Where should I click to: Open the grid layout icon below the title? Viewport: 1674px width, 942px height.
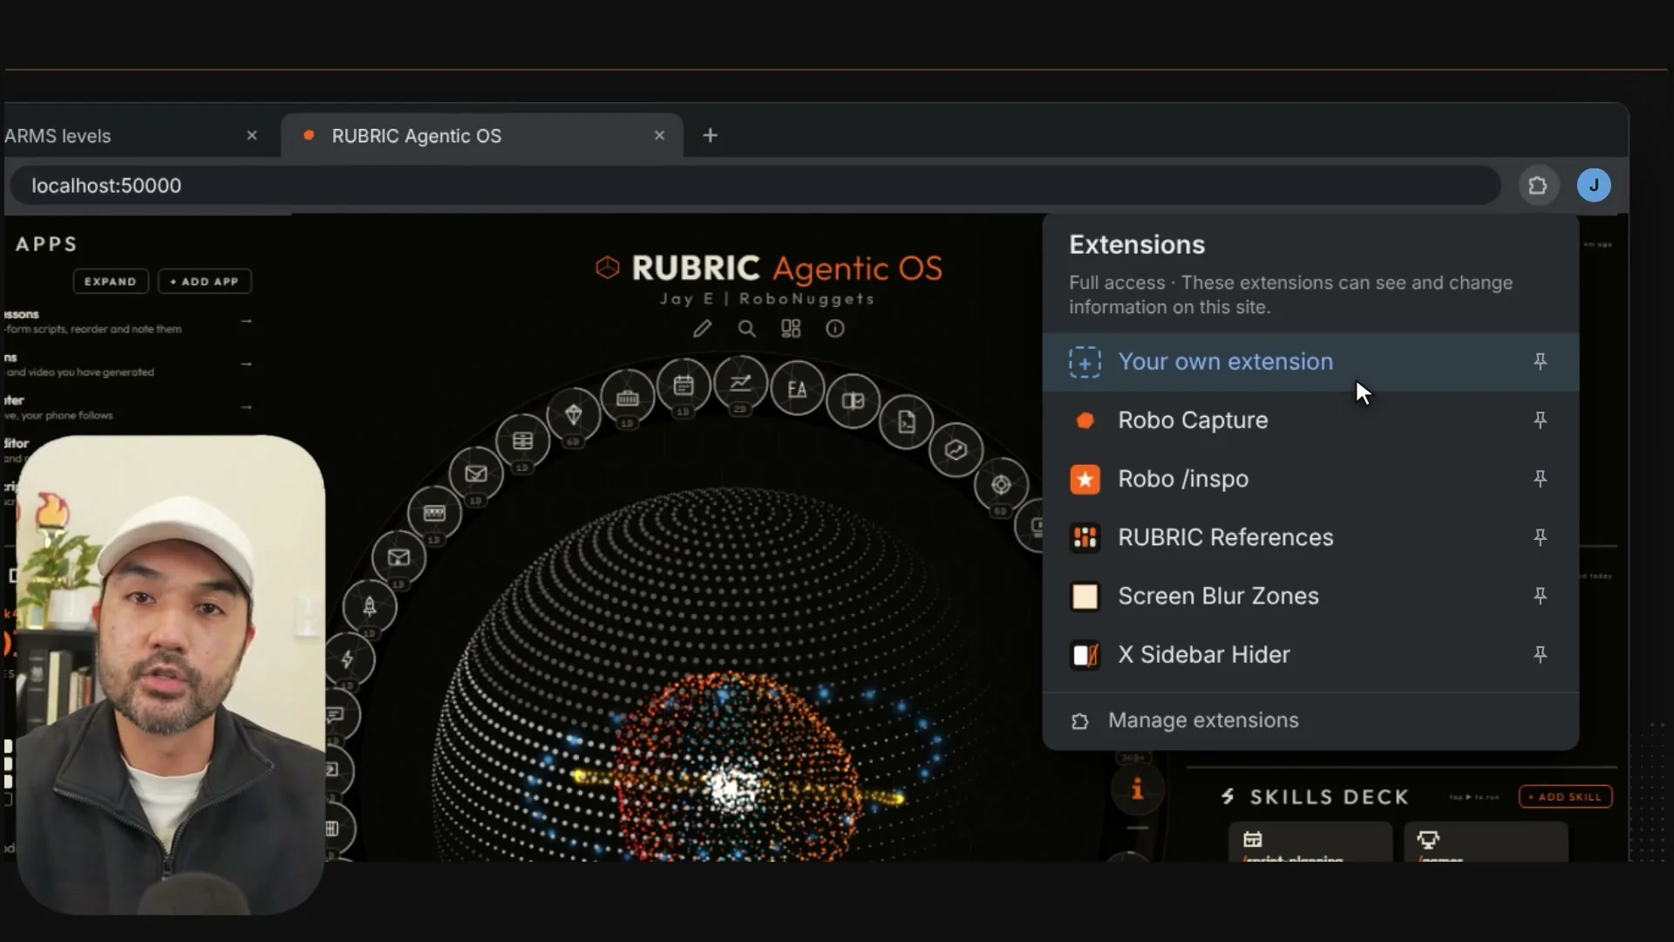click(791, 329)
